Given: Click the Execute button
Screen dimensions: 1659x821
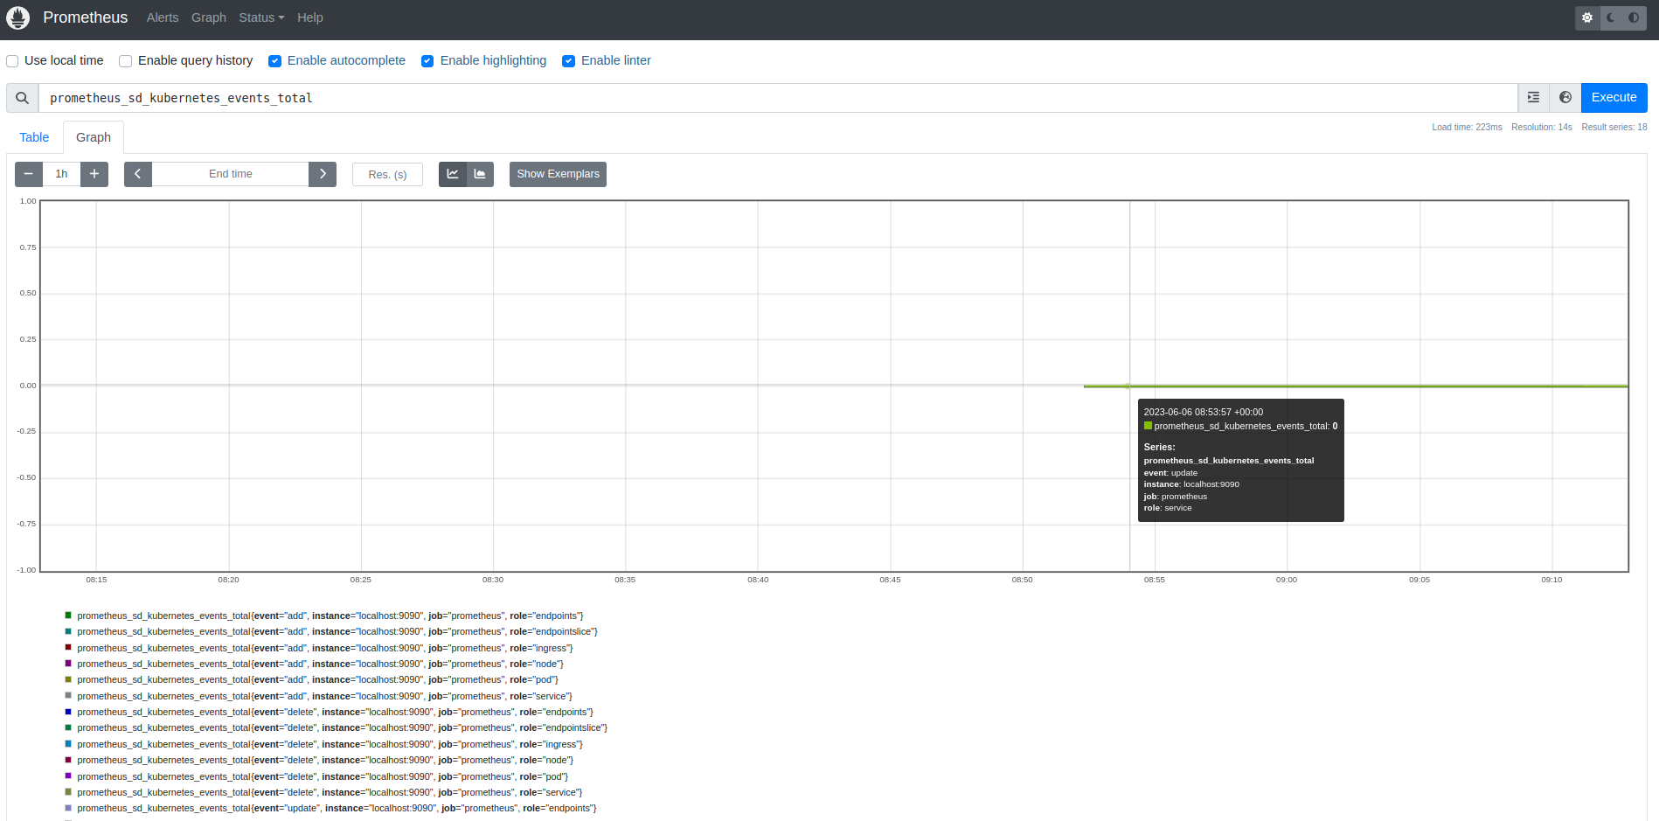Looking at the screenshot, I should [x=1614, y=98].
